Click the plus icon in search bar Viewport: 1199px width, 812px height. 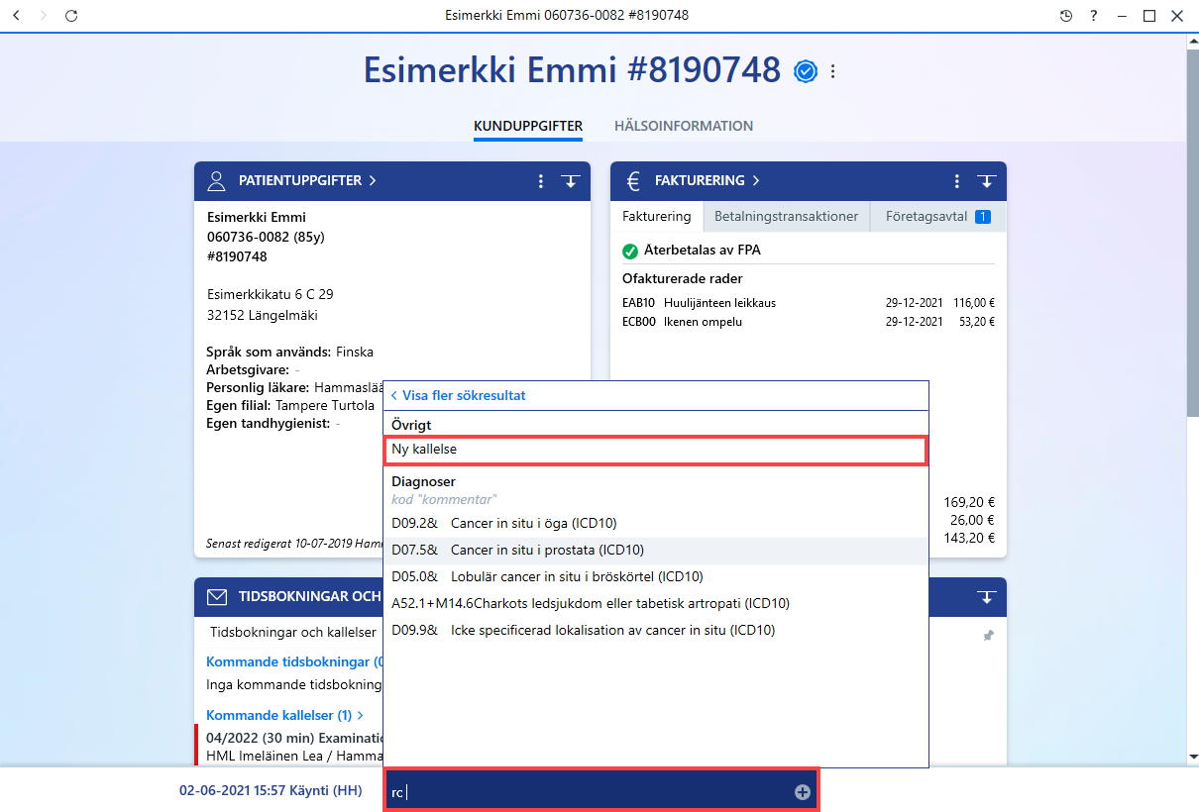click(x=803, y=792)
